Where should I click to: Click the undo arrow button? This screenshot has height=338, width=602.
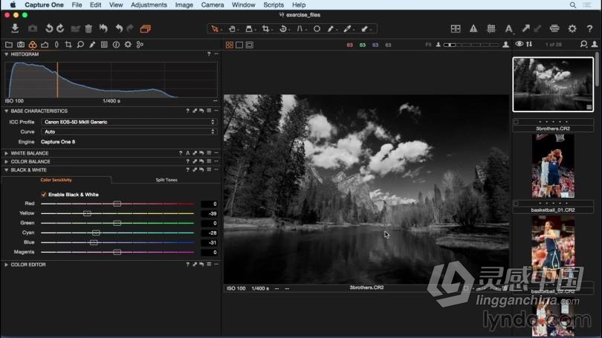pos(119,29)
